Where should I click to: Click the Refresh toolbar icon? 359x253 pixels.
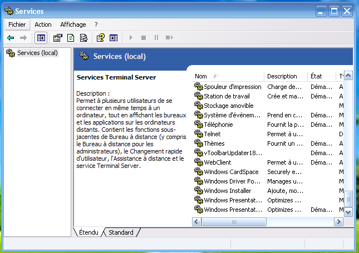71,38
